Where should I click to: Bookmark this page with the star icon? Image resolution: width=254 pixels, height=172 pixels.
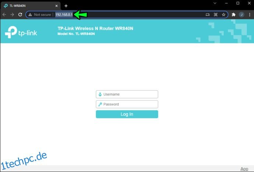(x=223, y=15)
